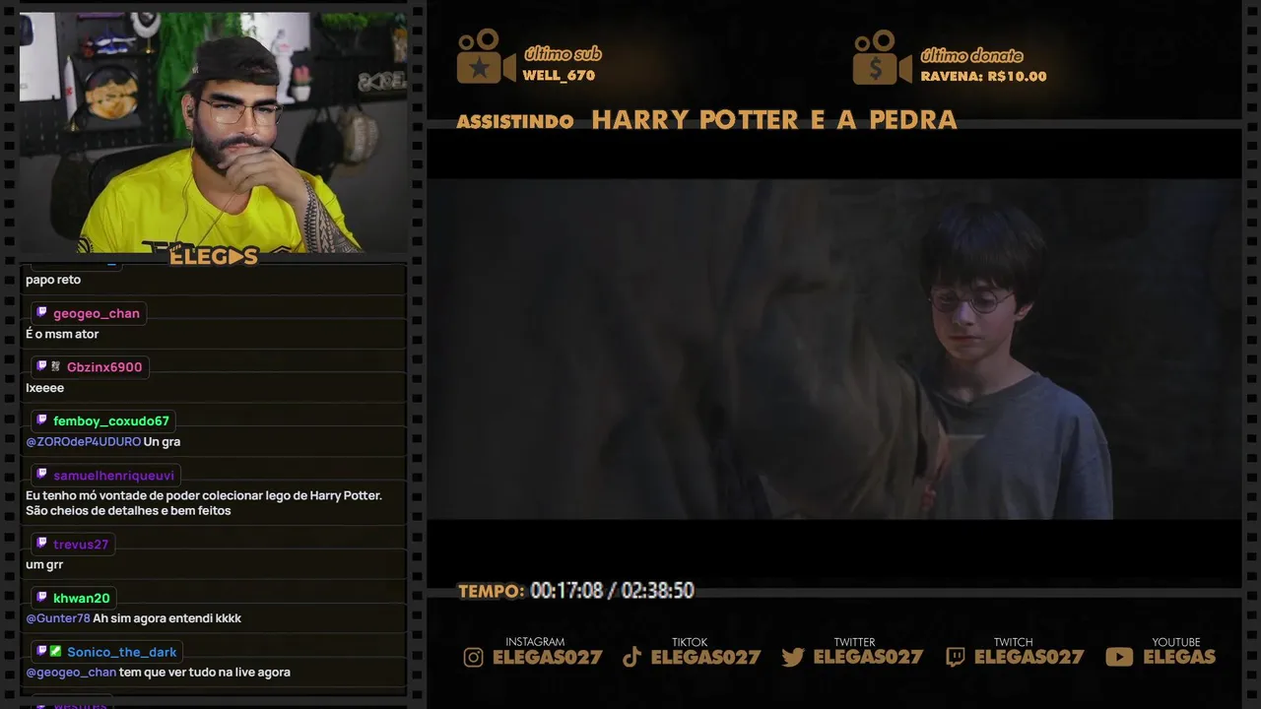Click the ELEGAS027 Instagram handle

click(x=547, y=657)
